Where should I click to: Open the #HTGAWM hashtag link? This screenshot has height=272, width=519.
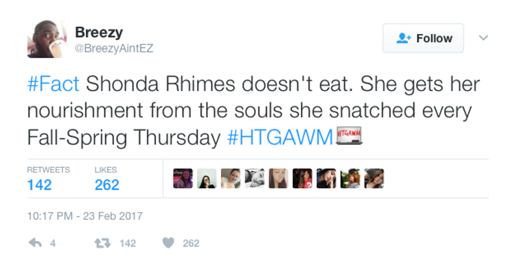[x=280, y=137]
